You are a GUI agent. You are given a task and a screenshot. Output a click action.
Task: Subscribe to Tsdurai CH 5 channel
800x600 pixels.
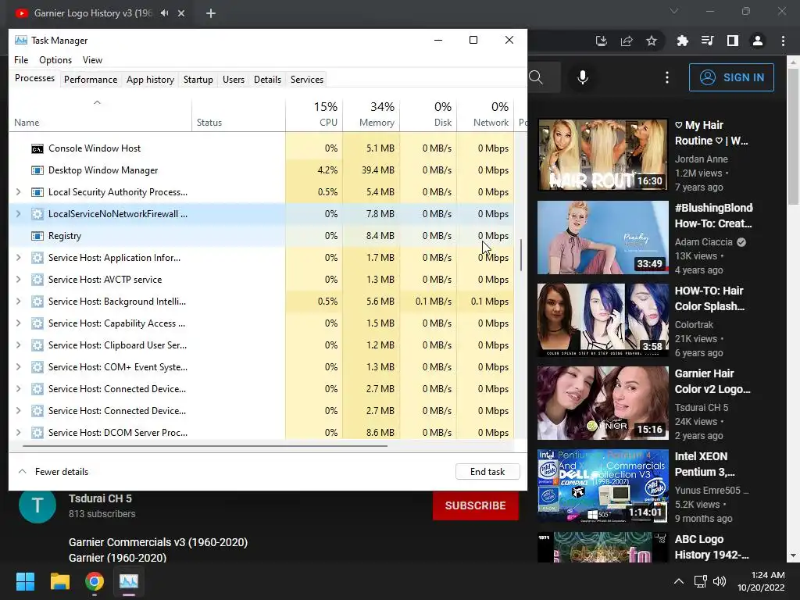[476, 505]
